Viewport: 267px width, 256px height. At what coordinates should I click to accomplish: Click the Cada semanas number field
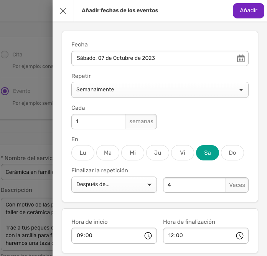pos(99,122)
